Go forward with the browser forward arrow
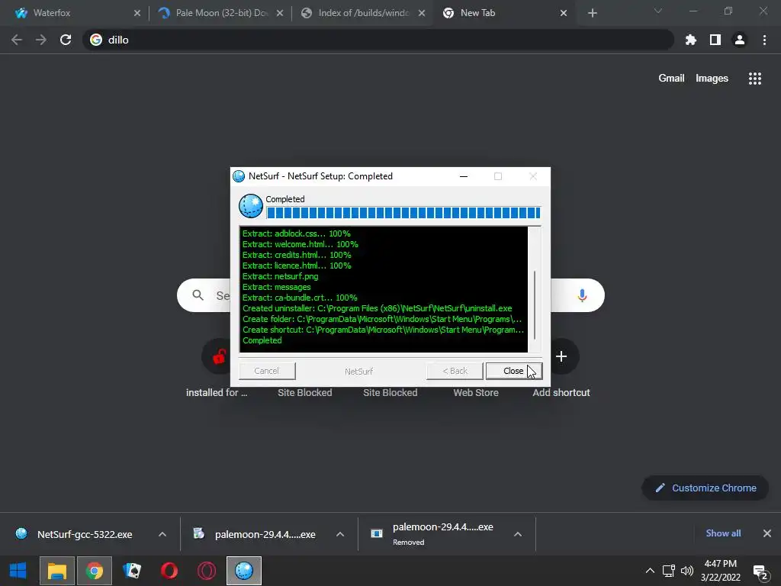Image resolution: width=781 pixels, height=586 pixels. click(x=41, y=40)
